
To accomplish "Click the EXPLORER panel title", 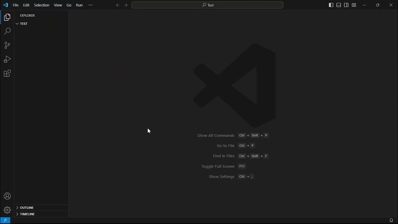I will coord(27,15).
